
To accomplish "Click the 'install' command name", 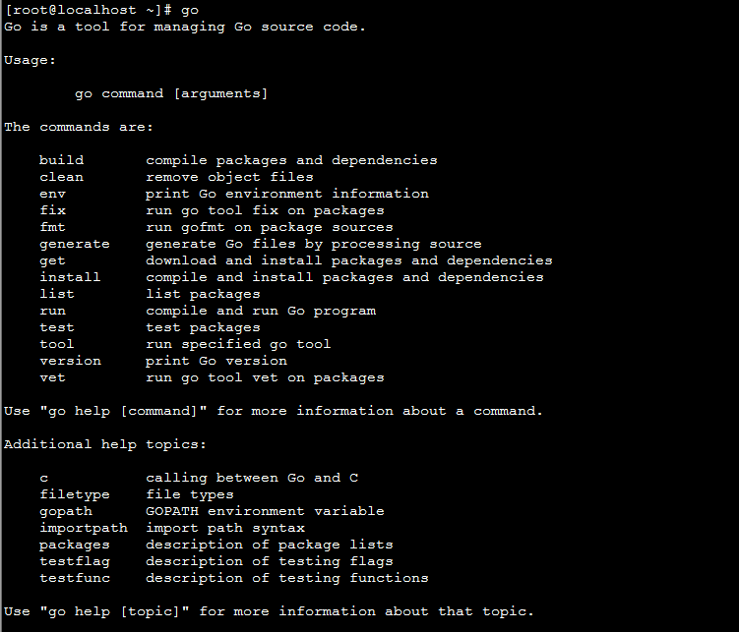I will coord(70,277).
